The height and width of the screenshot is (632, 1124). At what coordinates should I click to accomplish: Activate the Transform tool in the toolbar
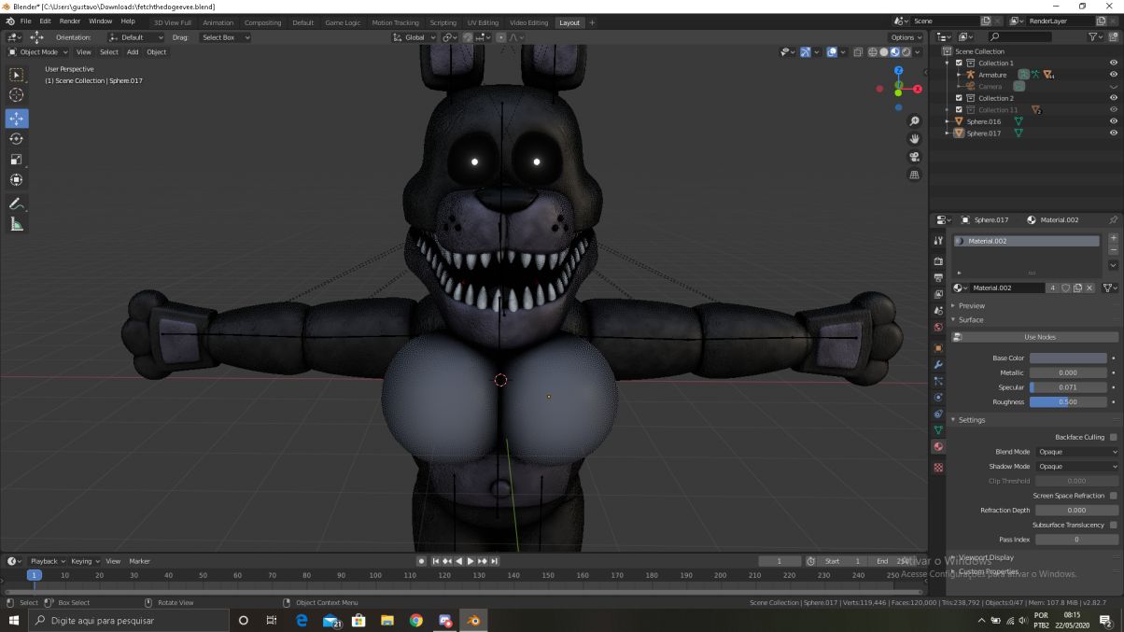(x=17, y=180)
